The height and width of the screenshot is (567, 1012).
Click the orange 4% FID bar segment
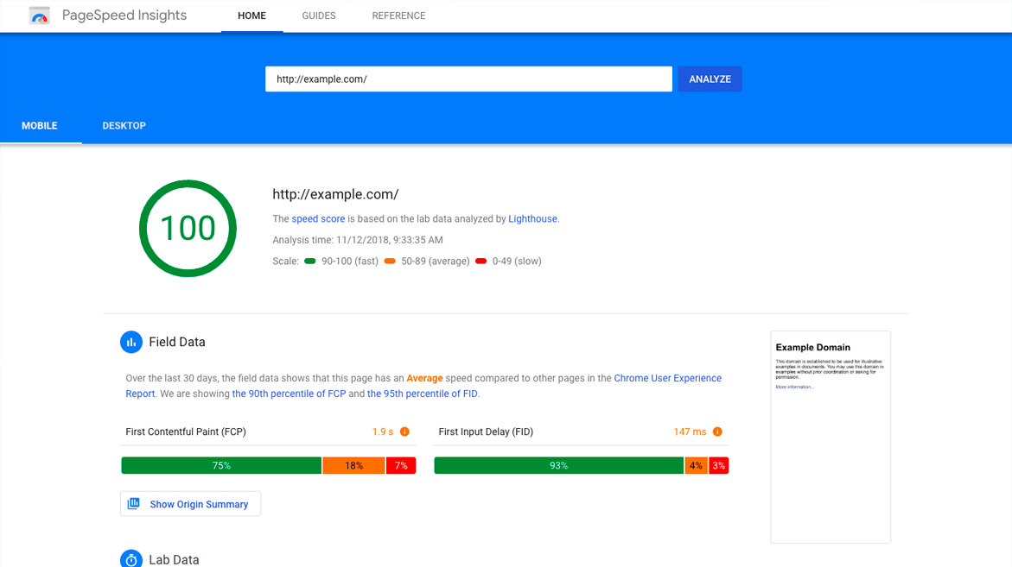(696, 465)
